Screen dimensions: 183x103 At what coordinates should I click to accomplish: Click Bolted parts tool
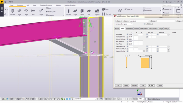tap(51, 12)
